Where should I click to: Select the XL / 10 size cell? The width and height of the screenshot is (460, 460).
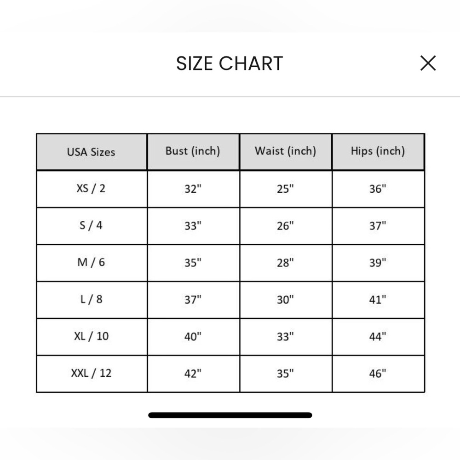92,337
